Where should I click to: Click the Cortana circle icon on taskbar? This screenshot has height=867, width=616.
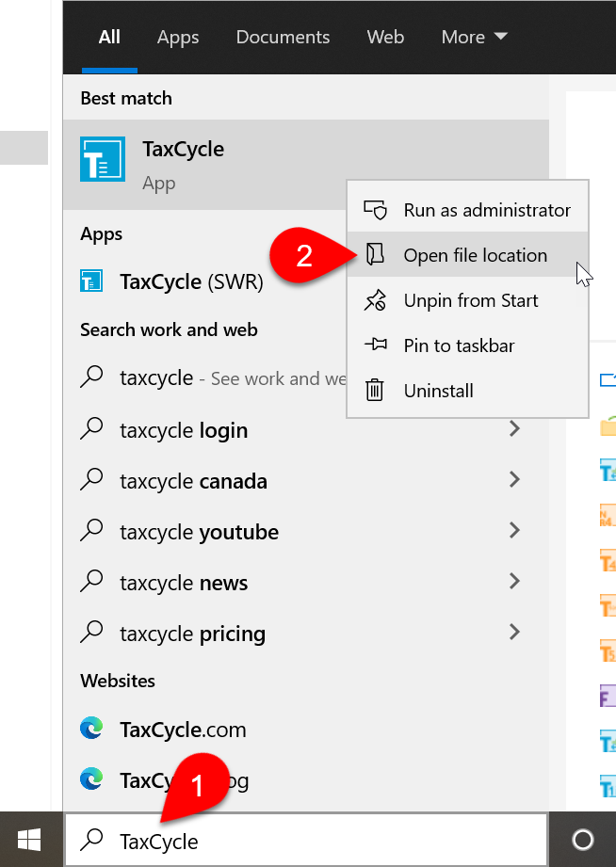pyautogui.click(x=582, y=840)
